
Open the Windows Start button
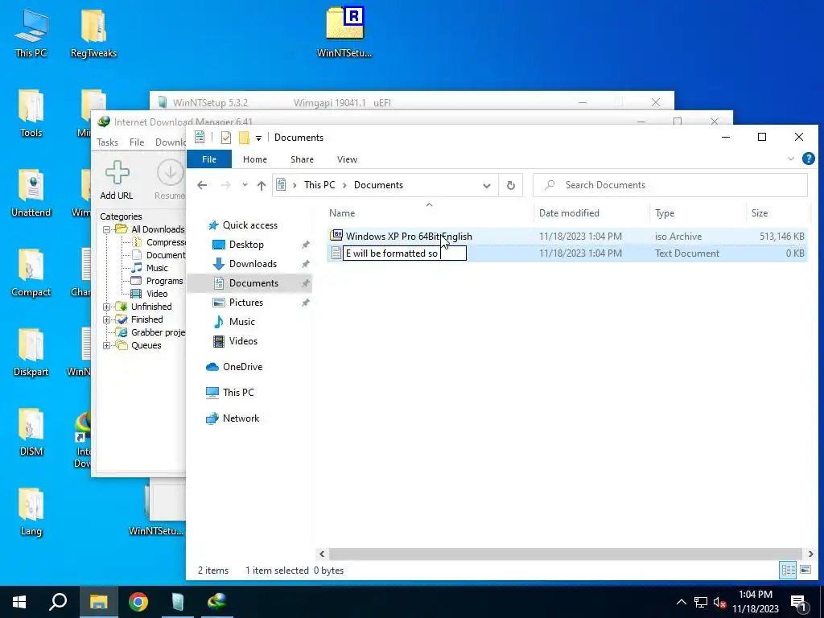pyautogui.click(x=19, y=602)
